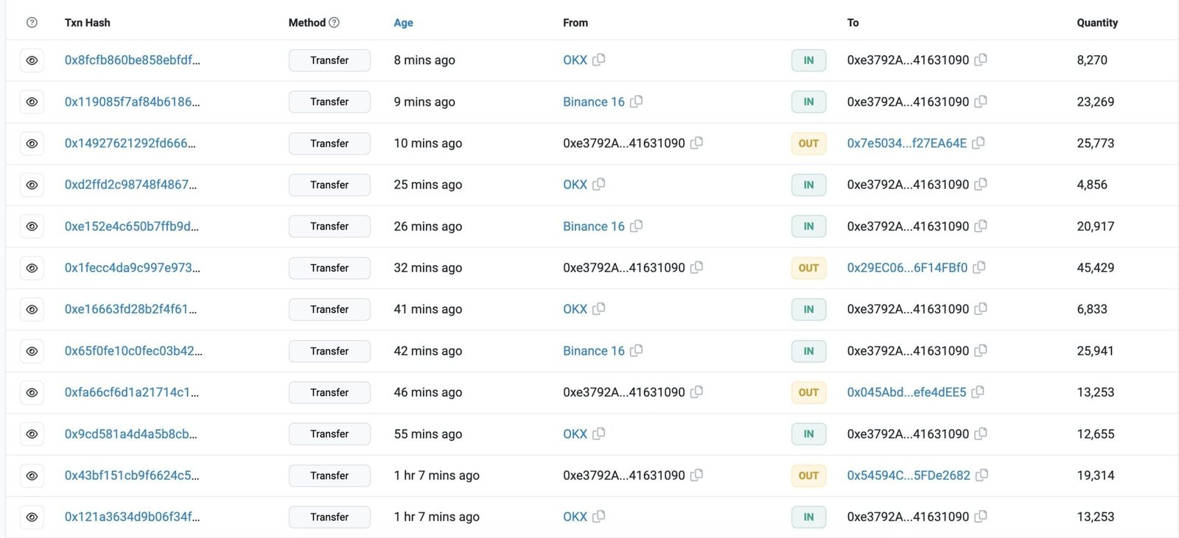The width and height of the screenshot is (1179, 538).
Task: Open OKX sender in 41 mins ago row
Action: [575, 309]
